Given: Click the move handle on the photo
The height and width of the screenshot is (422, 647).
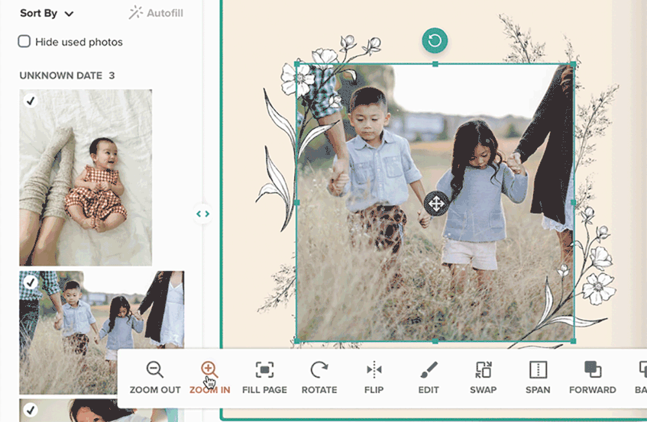Looking at the screenshot, I should [x=437, y=204].
